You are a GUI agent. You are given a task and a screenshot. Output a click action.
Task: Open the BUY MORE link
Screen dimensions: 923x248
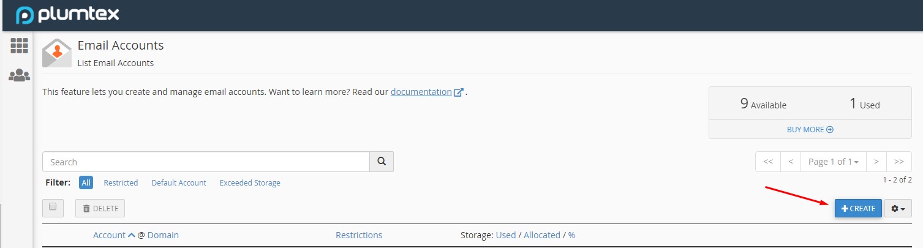pos(810,129)
